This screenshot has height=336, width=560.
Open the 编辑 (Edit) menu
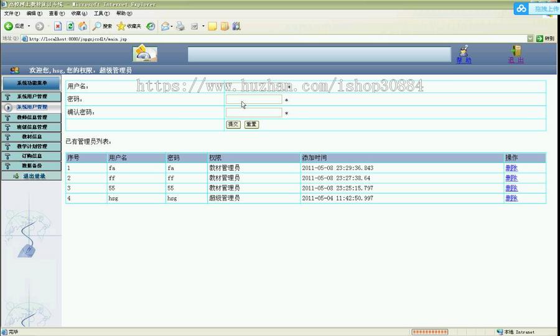(x=34, y=13)
